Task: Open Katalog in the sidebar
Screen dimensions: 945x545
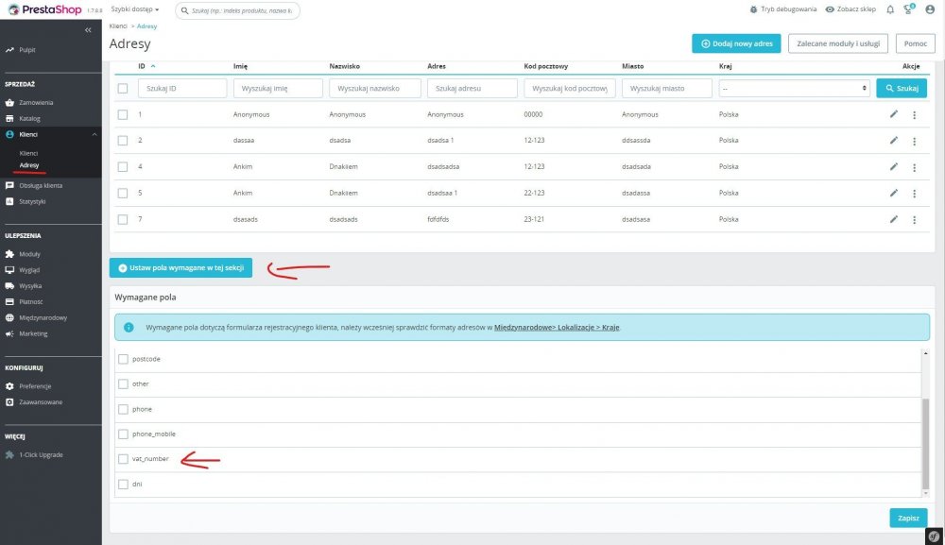Action: pyautogui.click(x=29, y=119)
